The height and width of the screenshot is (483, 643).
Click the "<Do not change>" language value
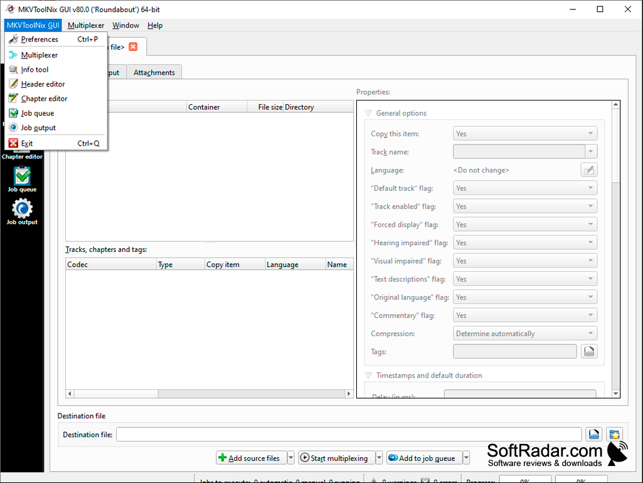pyautogui.click(x=481, y=170)
